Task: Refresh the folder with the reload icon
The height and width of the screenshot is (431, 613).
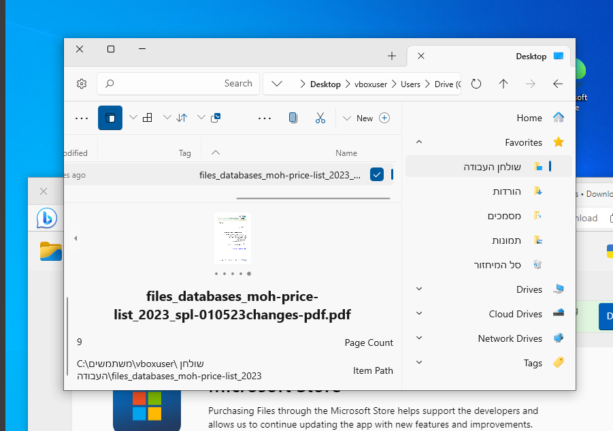Action: coord(476,83)
